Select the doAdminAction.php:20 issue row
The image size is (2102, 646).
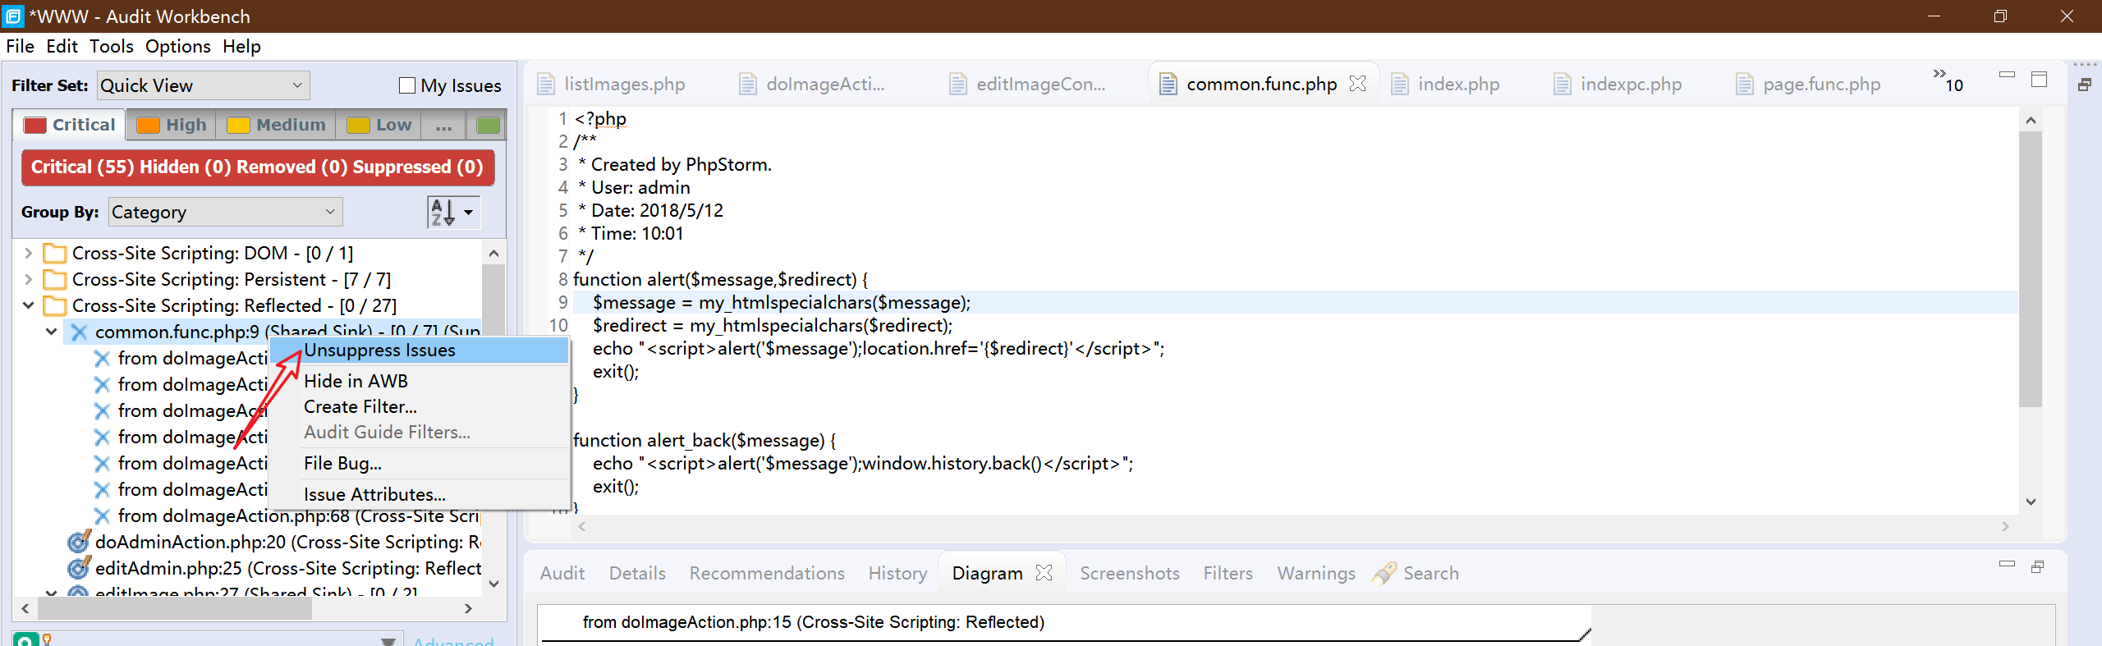point(287,542)
